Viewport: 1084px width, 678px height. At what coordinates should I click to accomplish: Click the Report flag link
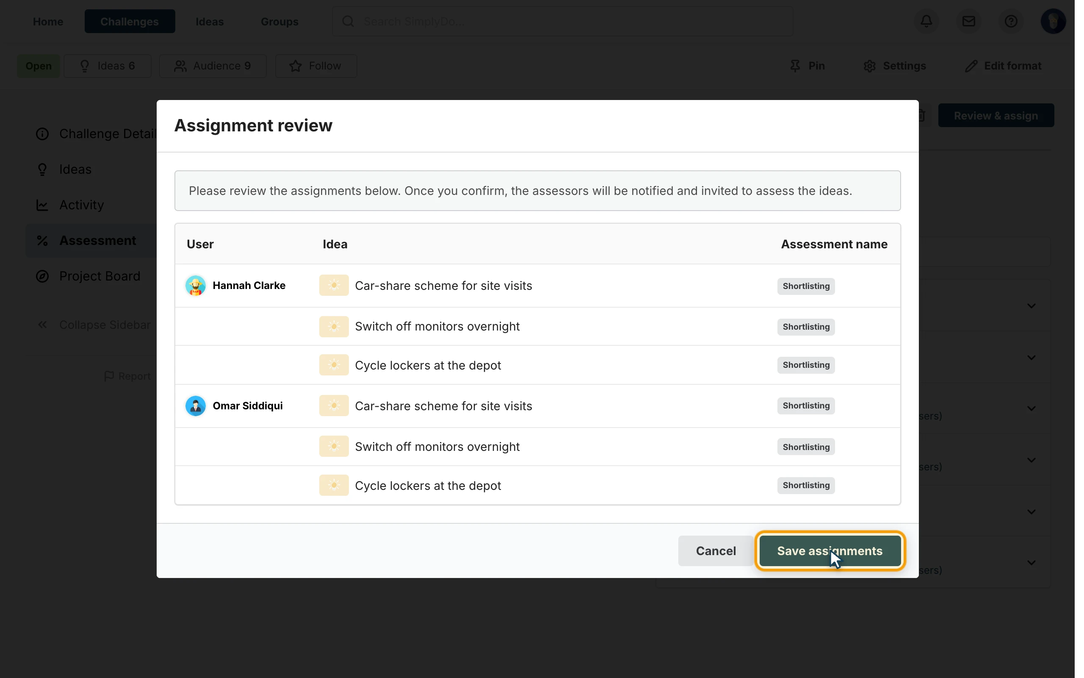click(x=127, y=376)
